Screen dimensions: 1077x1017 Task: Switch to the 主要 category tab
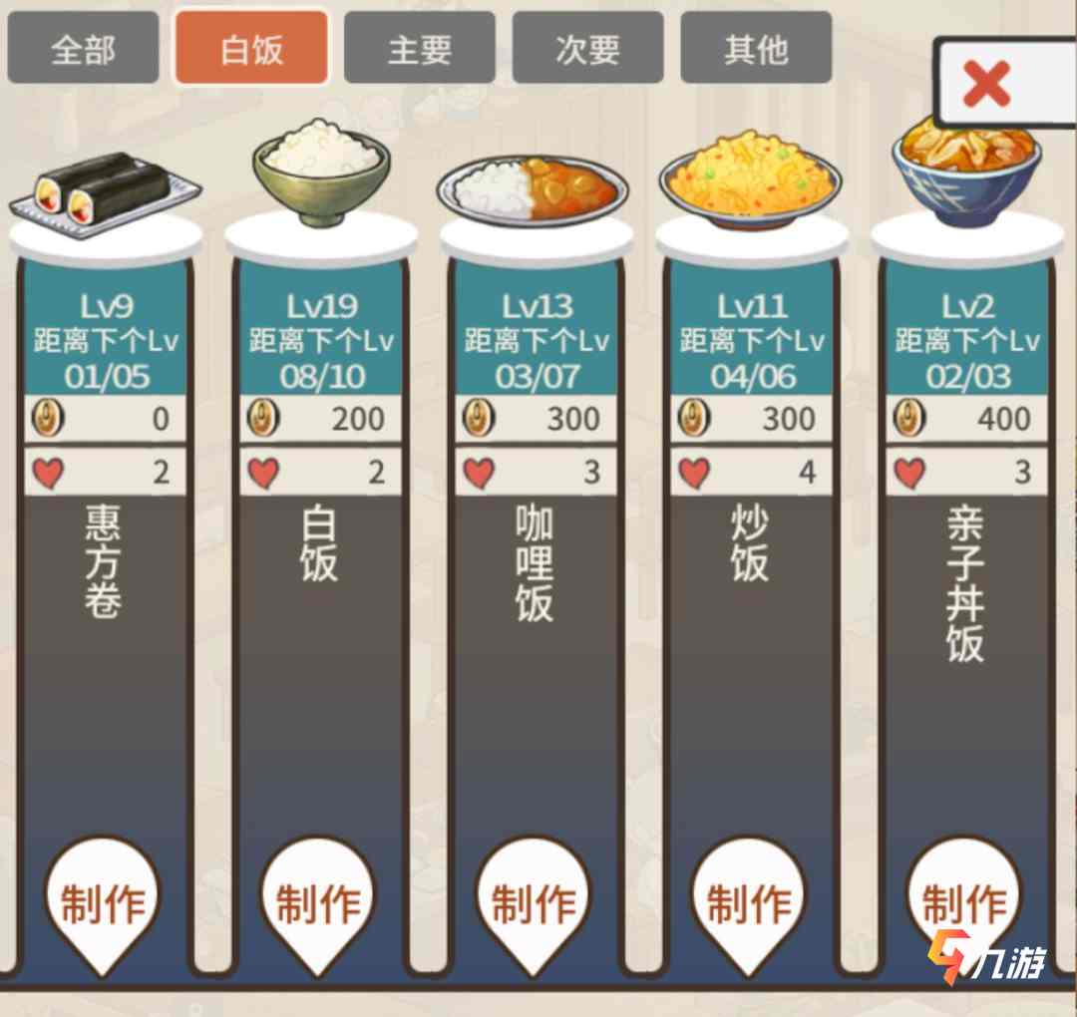pos(419,48)
